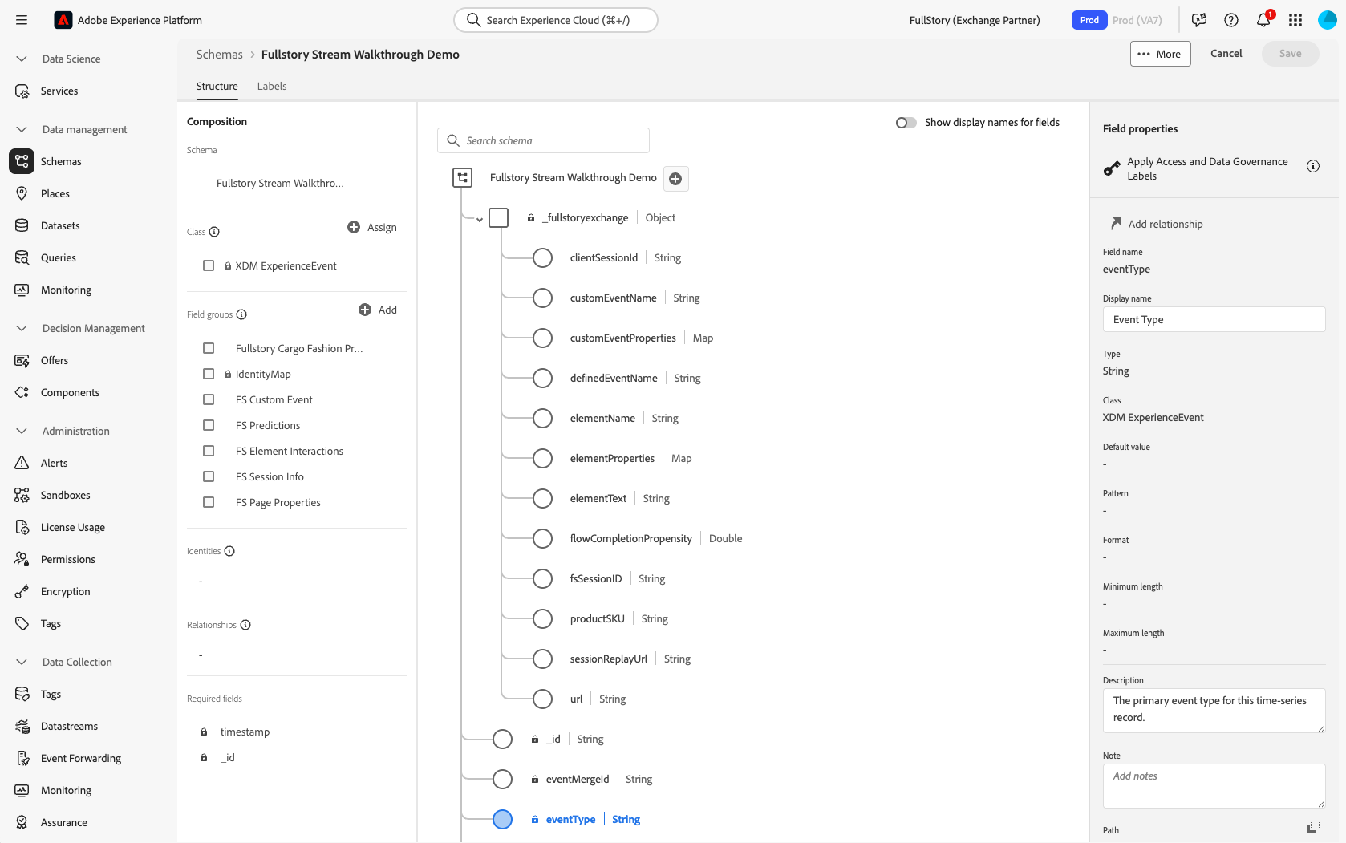Click the copy path icon
Viewport: 1346px width, 843px height.
(x=1312, y=827)
